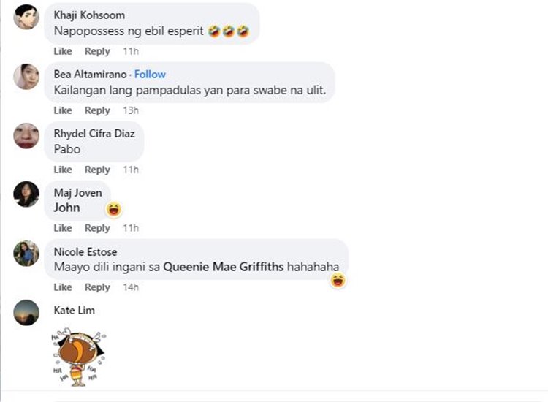Reply to Maj Joven's comment
Image resolution: width=548 pixels, height=402 pixels.
(x=97, y=228)
